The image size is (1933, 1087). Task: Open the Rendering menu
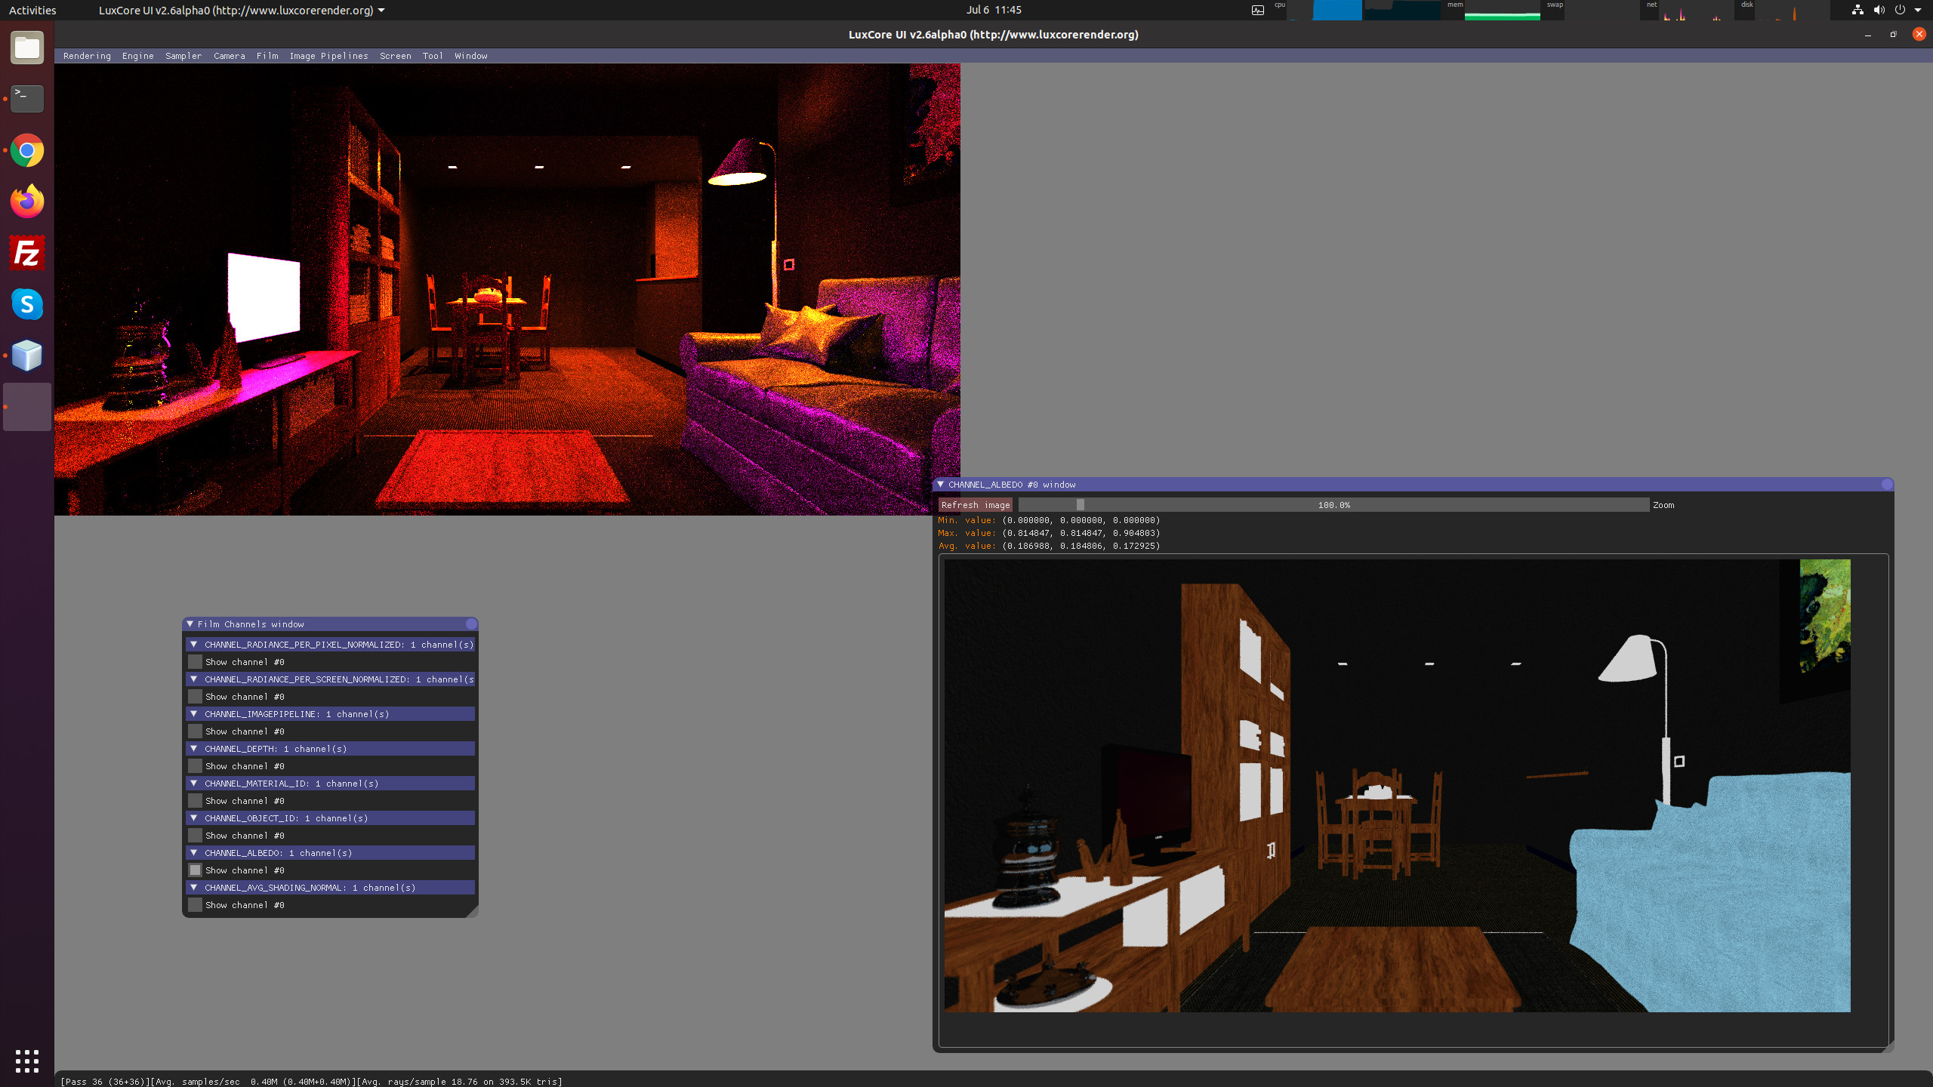pos(87,56)
